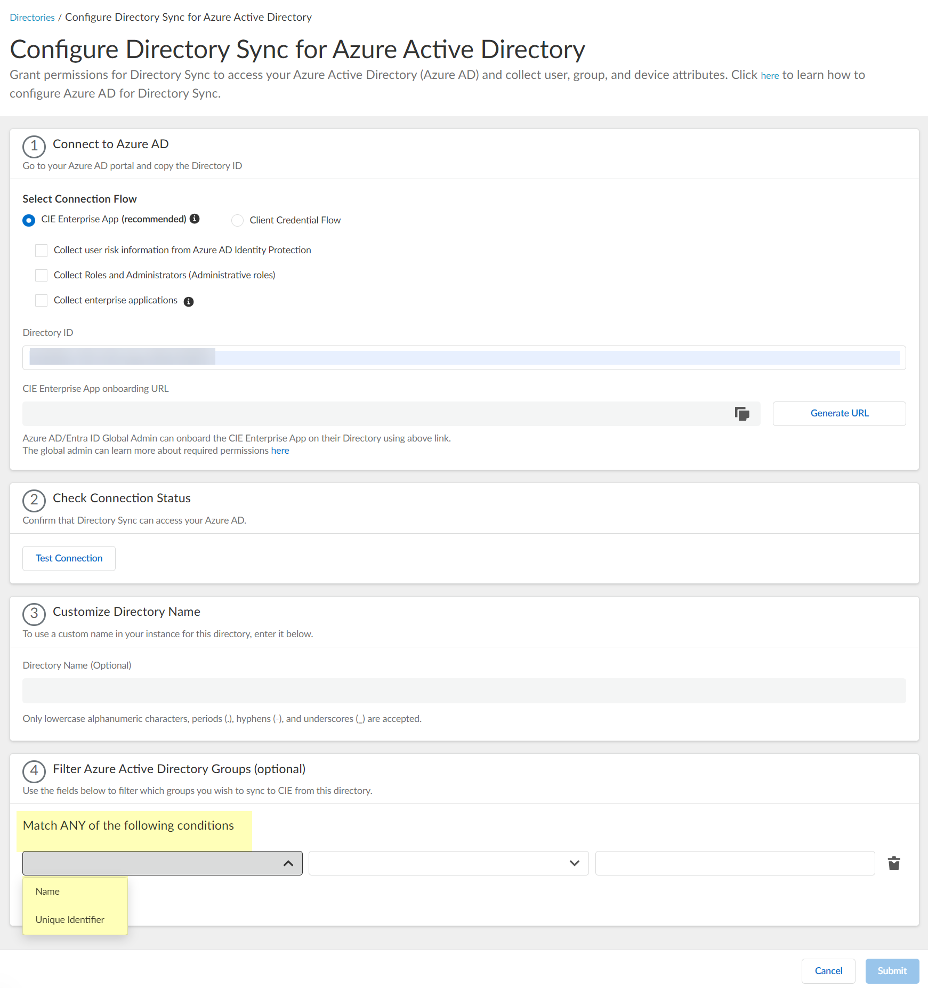
Task: Open the 'here' link about required permissions
Action: [280, 451]
